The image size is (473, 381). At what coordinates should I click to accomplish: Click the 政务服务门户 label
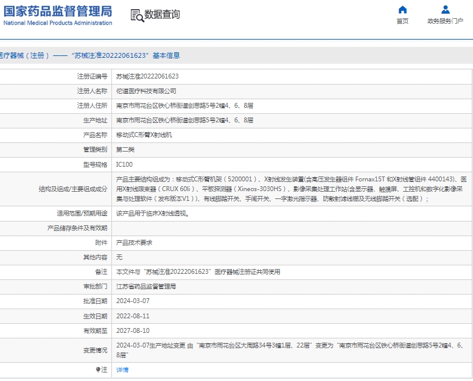point(445,21)
